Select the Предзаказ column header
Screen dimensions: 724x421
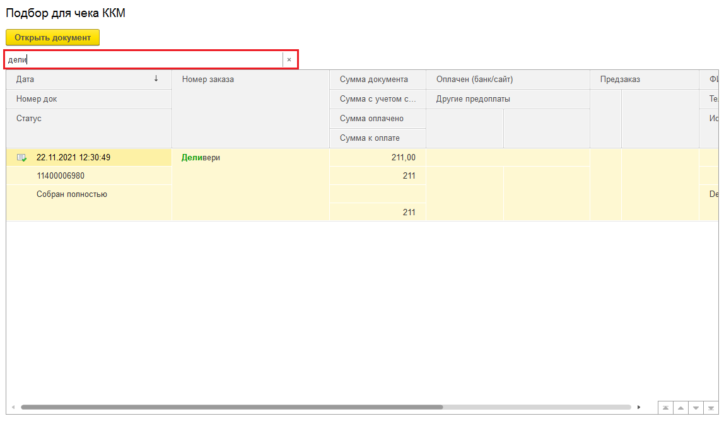click(x=619, y=80)
